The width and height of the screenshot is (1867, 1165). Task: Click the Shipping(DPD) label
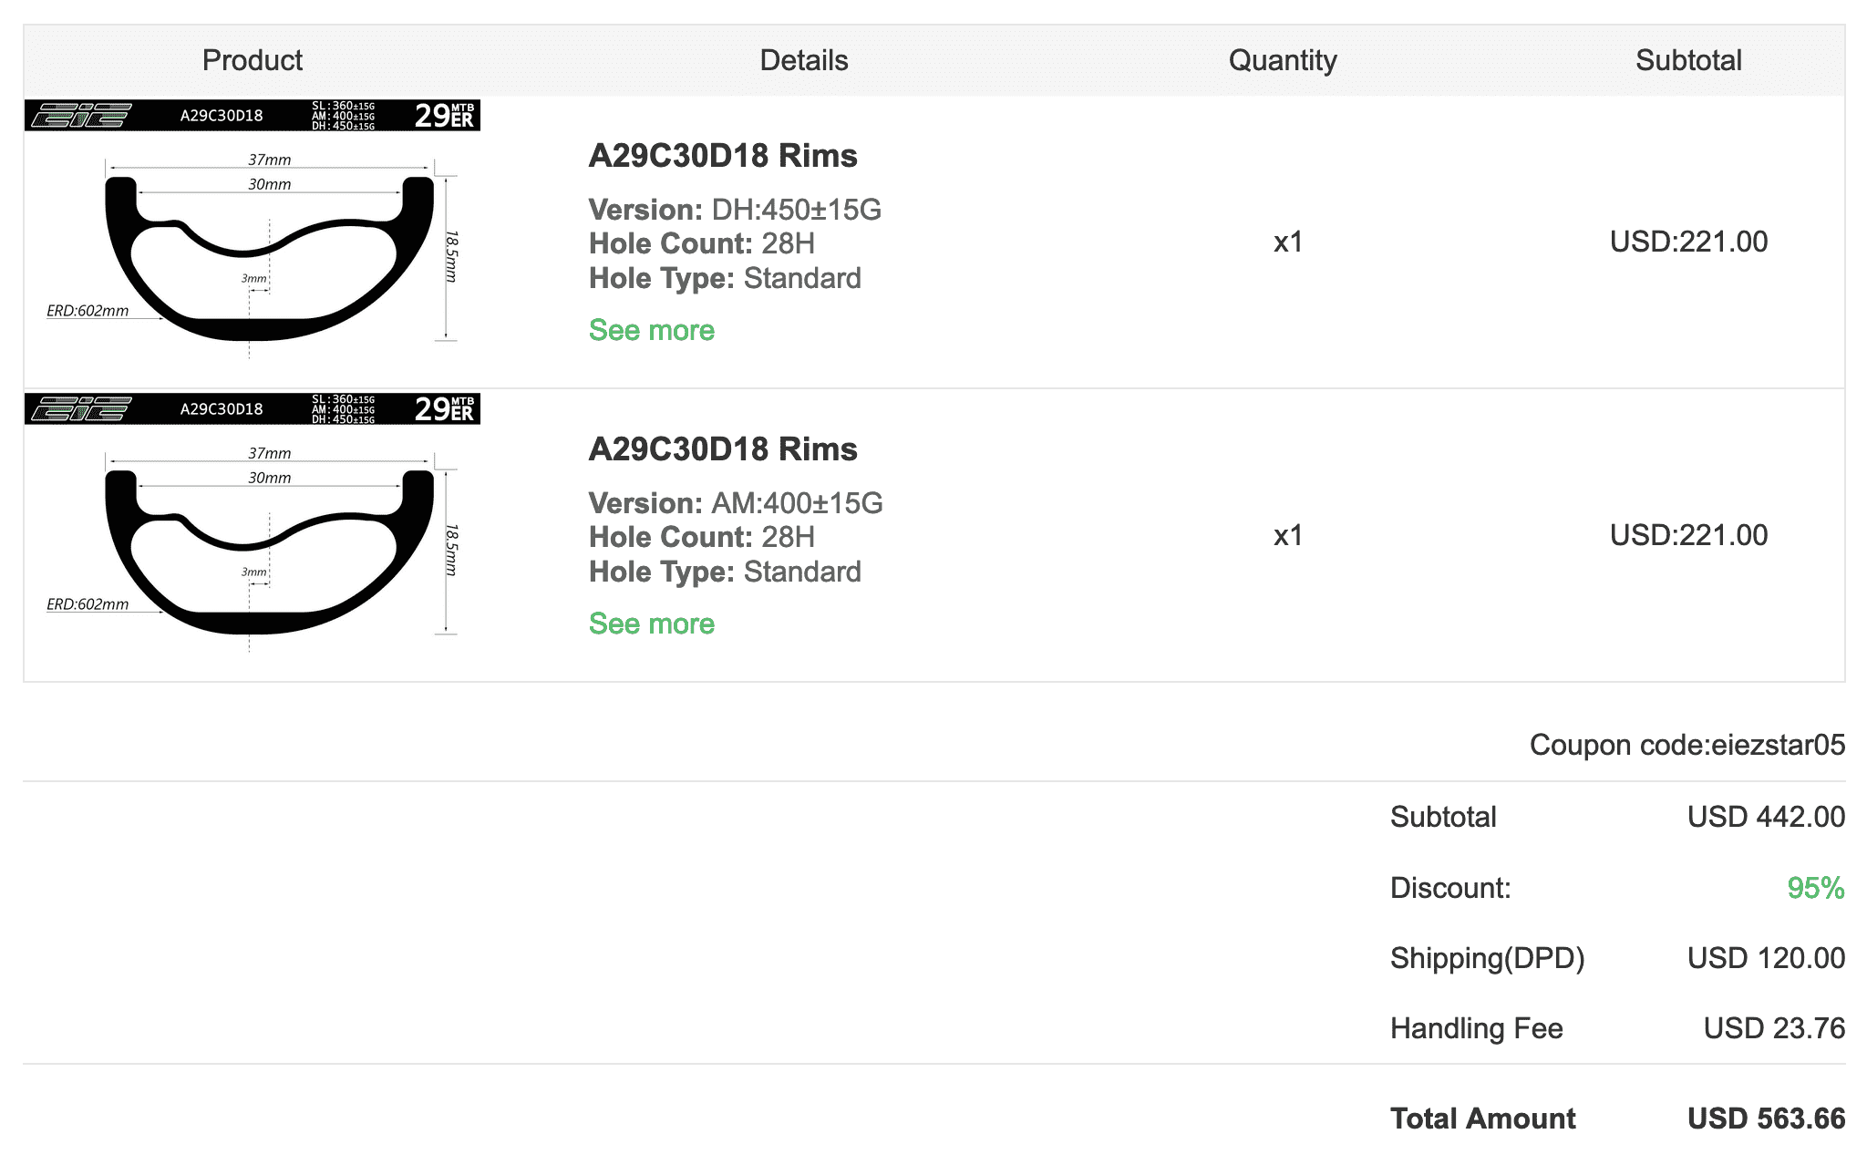tap(1487, 958)
